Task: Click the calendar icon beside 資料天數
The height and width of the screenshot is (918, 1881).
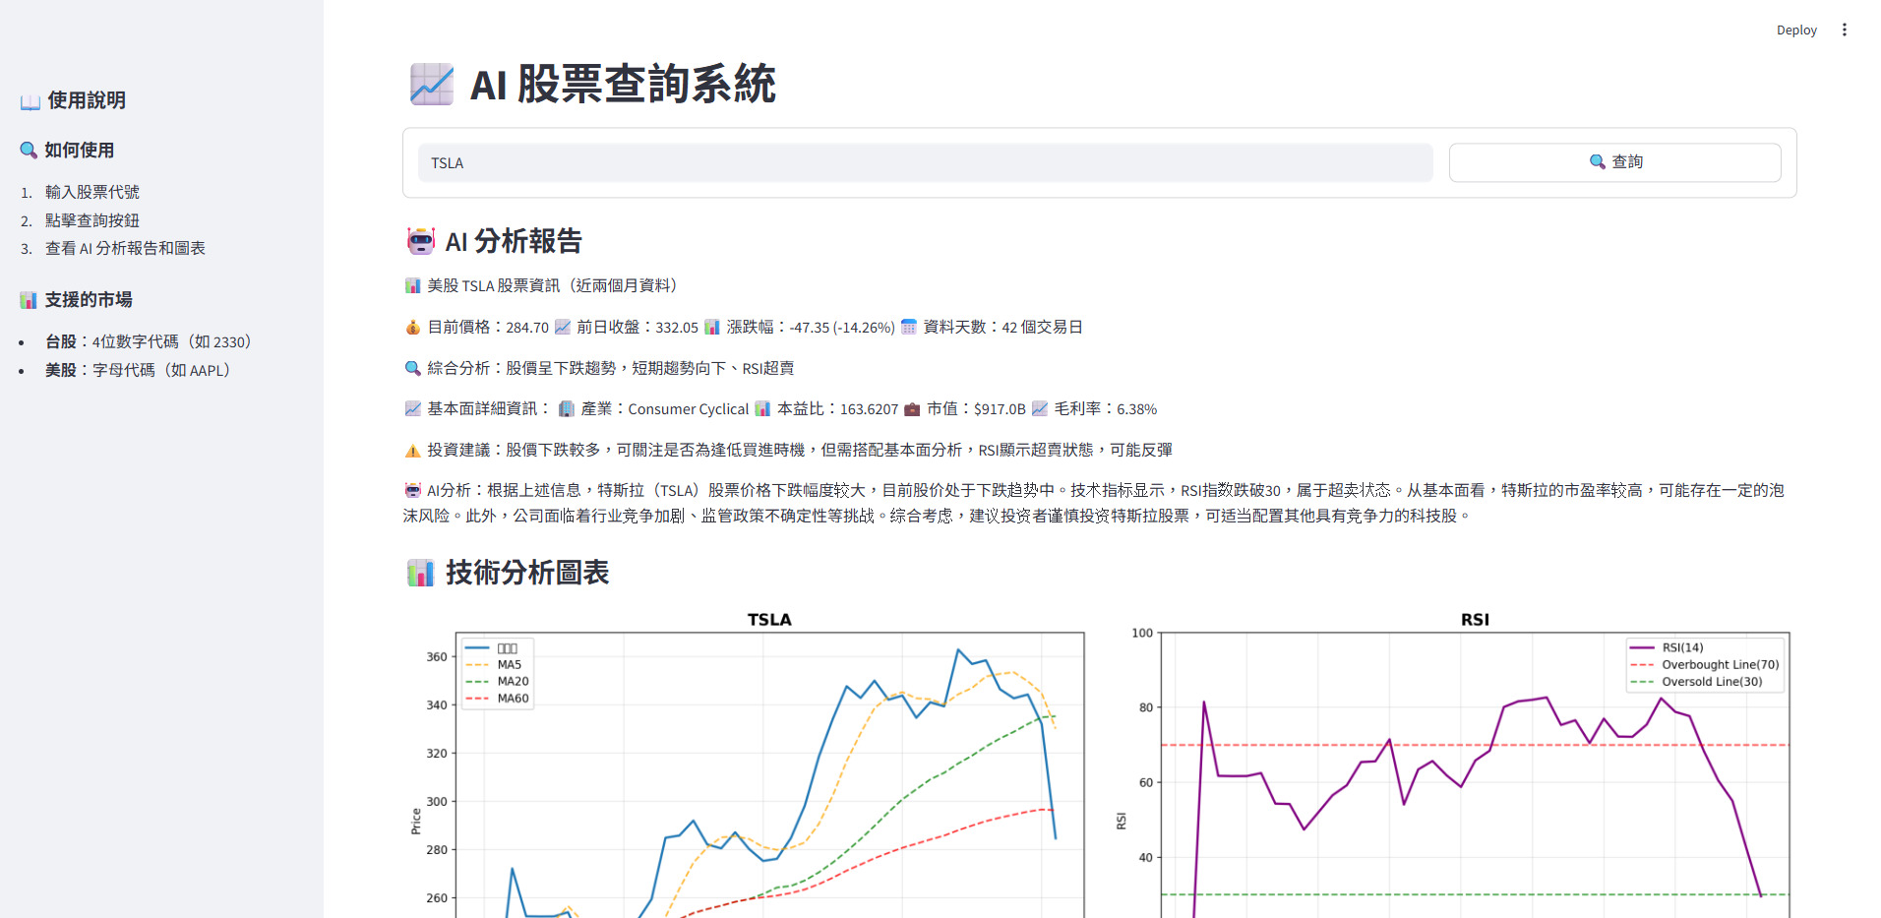Action: (x=909, y=327)
